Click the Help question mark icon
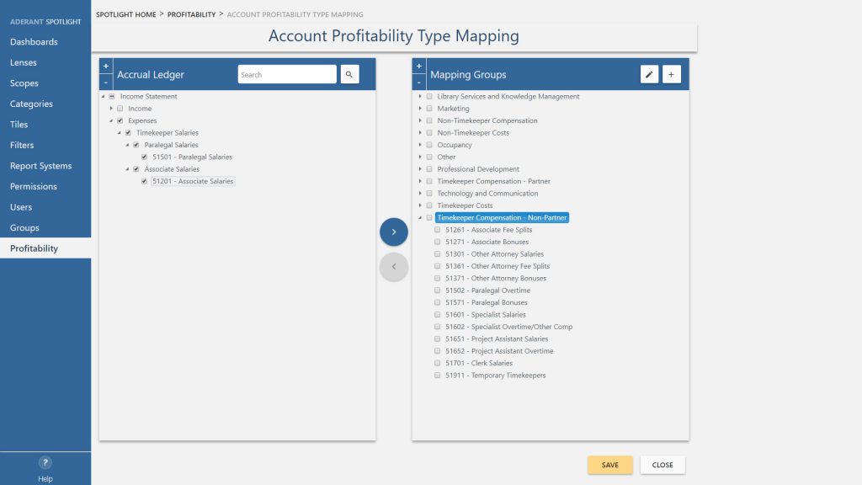 [x=45, y=462]
